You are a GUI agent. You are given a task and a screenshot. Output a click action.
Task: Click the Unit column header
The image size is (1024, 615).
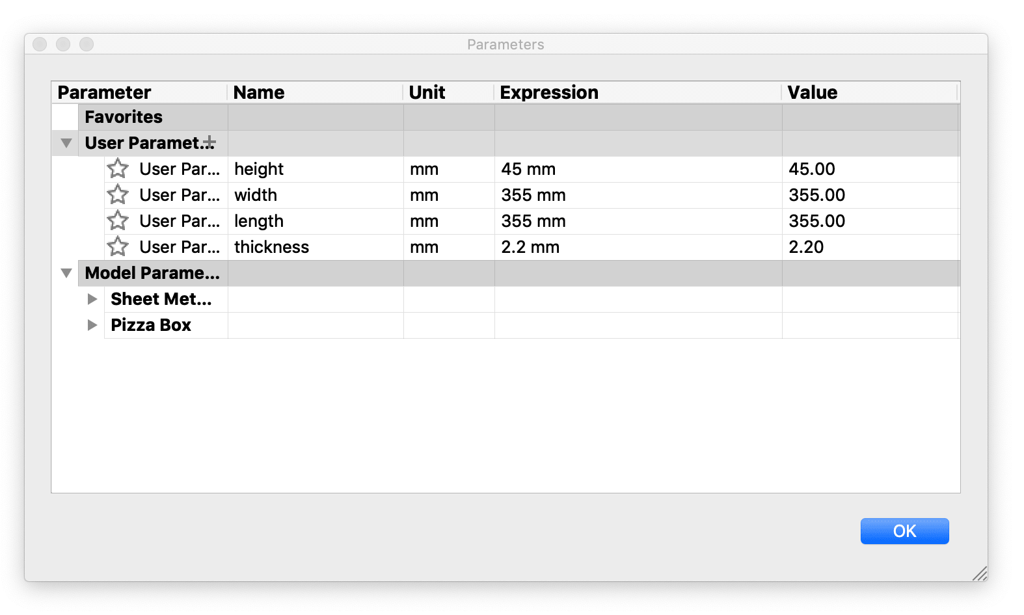448,92
